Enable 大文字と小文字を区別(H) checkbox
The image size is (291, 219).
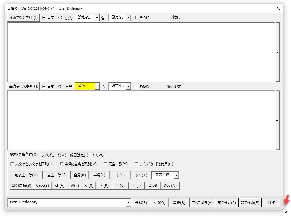(x=12, y=164)
